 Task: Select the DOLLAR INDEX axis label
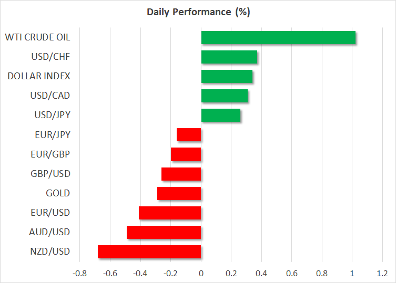tap(39, 77)
